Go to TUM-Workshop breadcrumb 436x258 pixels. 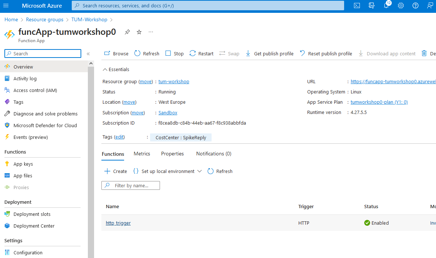click(89, 19)
